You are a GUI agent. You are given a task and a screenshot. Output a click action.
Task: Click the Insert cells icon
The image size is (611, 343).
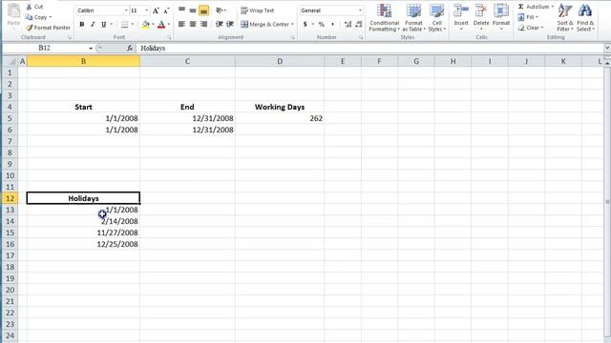click(461, 10)
